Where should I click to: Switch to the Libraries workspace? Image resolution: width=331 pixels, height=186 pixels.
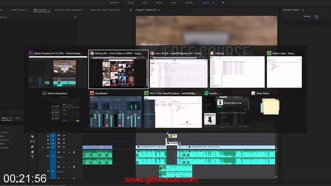[189, 3]
